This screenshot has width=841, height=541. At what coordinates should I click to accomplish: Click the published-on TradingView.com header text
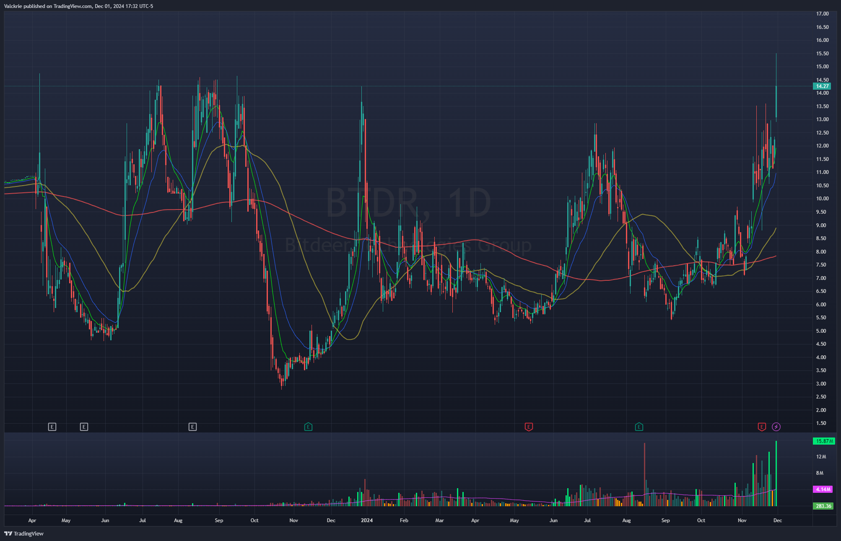pos(79,6)
